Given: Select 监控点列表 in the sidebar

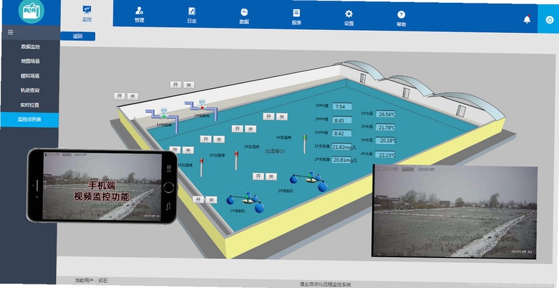Looking at the screenshot, I should pos(29,120).
